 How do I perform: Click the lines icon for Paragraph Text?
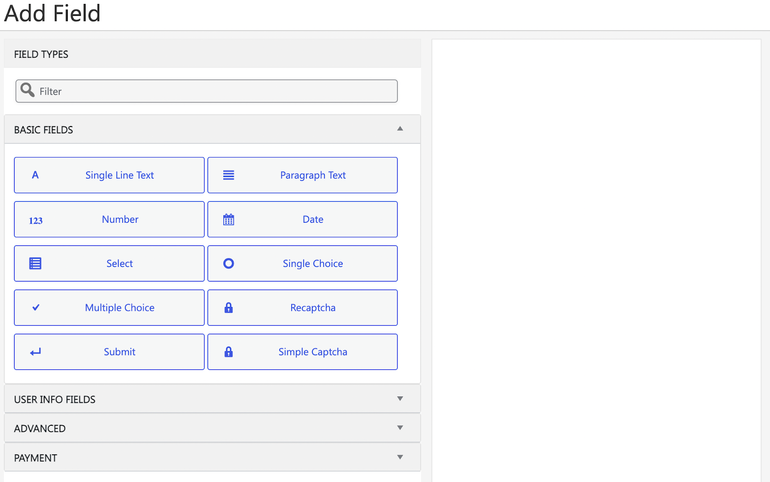(x=229, y=175)
